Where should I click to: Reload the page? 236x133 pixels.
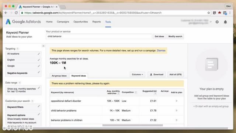(x=16, y=13)
